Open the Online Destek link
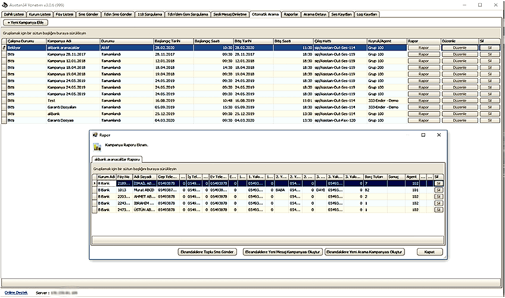The width and height of the screenshot is (505, 298). click(x=15, y=293)
